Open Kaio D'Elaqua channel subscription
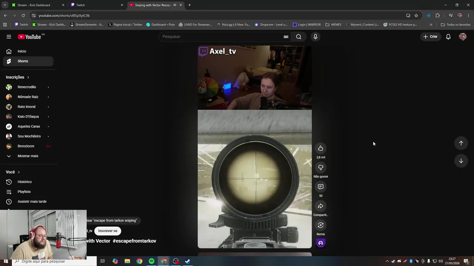The image size is (474, 266). coord(28,116)
